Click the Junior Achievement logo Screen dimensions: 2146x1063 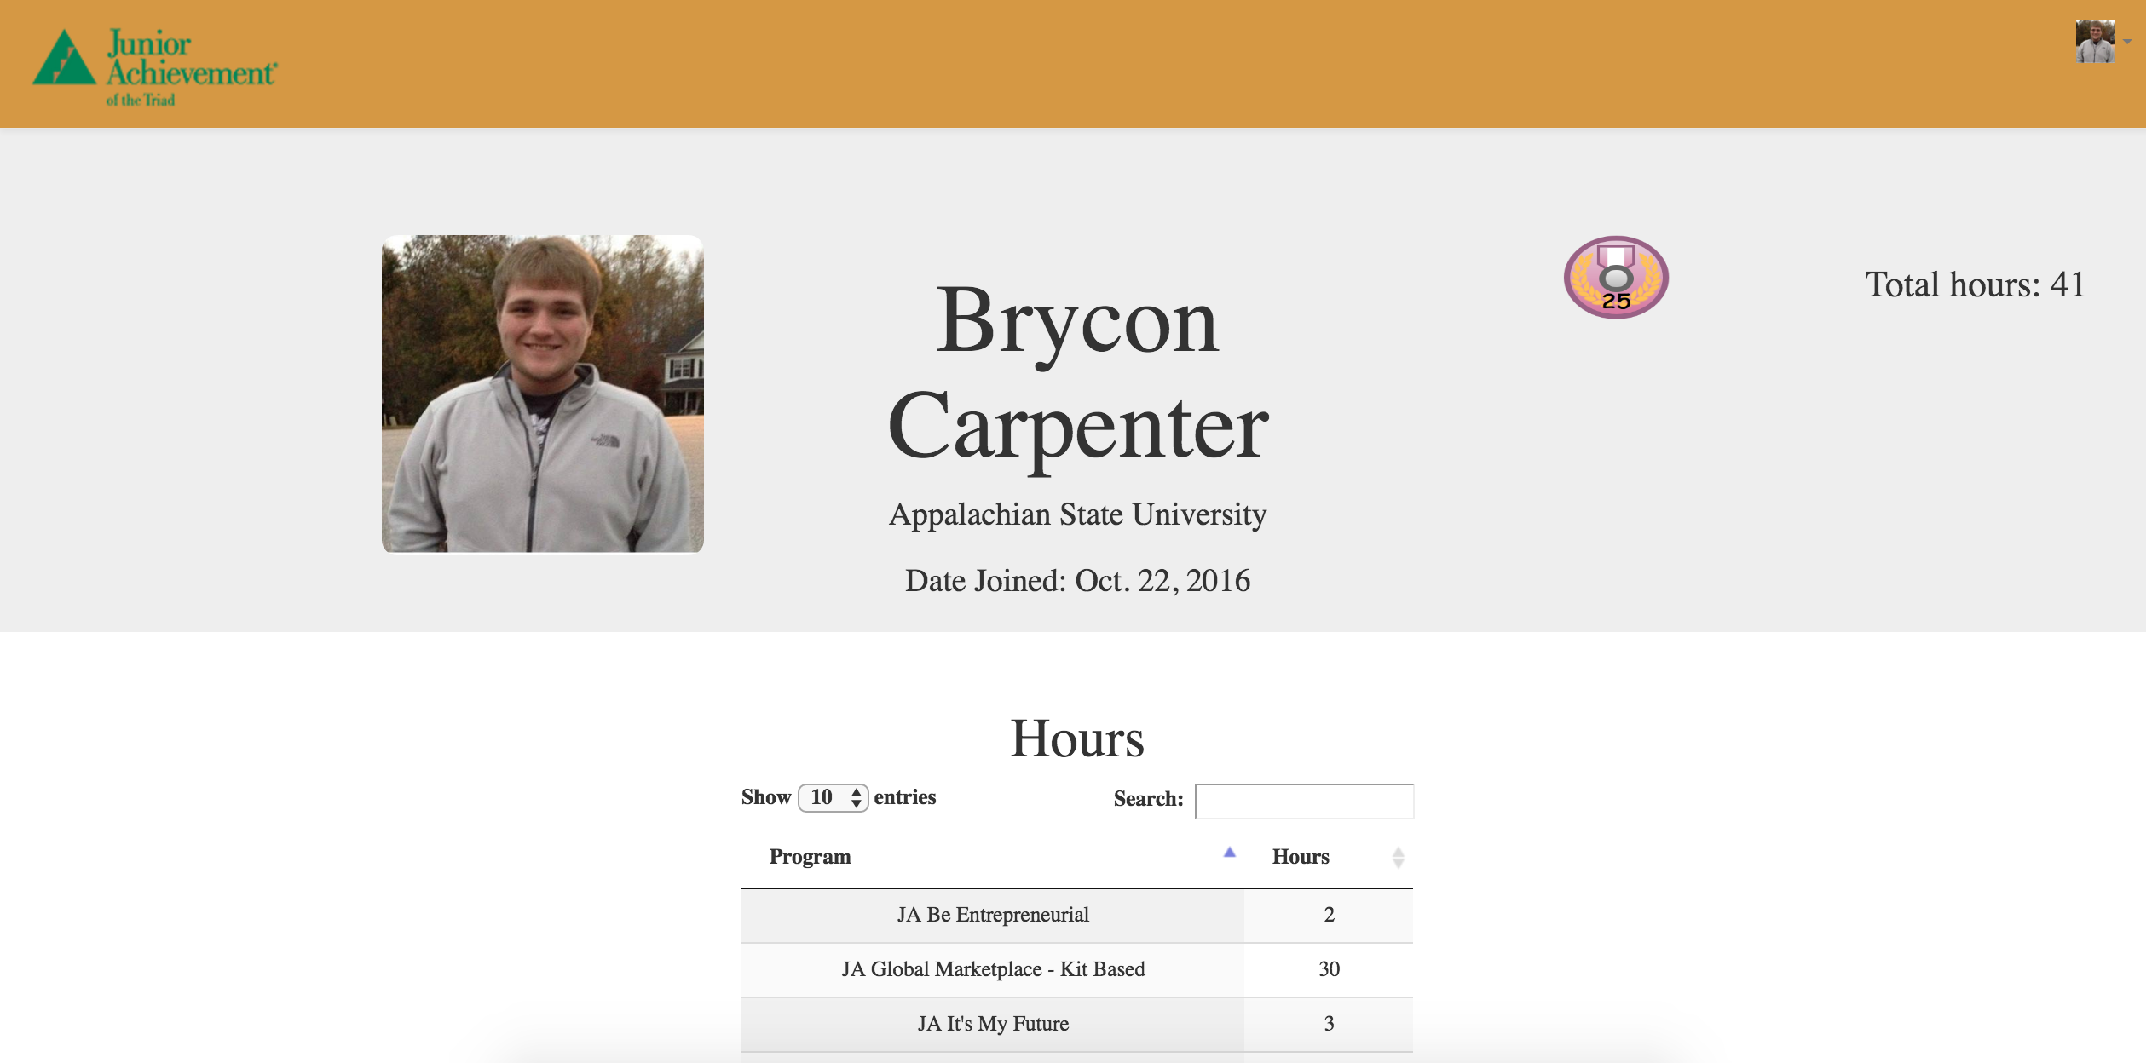click(153, 66)
